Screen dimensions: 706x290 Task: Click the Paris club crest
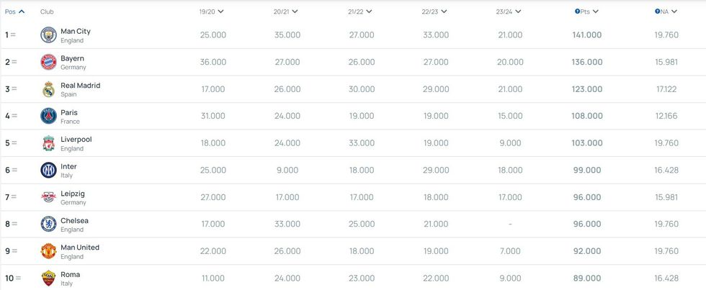(x=48, y=116)
